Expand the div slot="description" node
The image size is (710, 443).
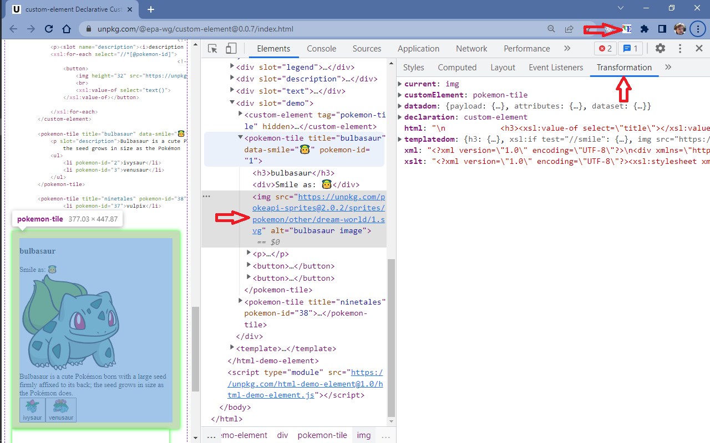tap(232, 79)
